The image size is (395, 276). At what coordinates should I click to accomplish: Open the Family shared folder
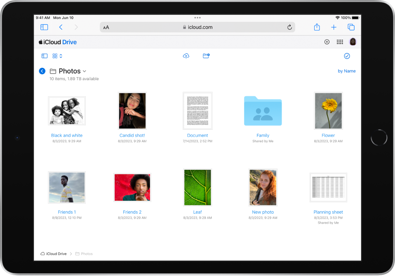coord(263,111)
